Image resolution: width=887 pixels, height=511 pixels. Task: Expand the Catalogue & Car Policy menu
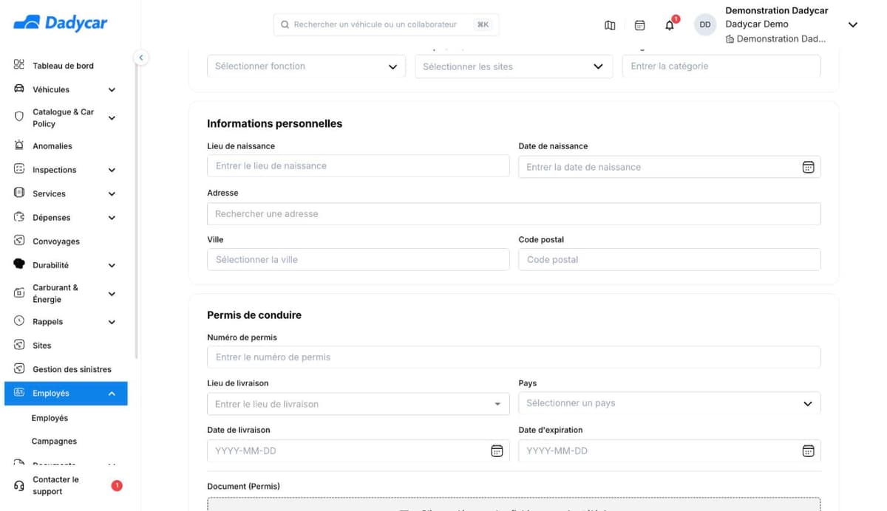[112, 118]
